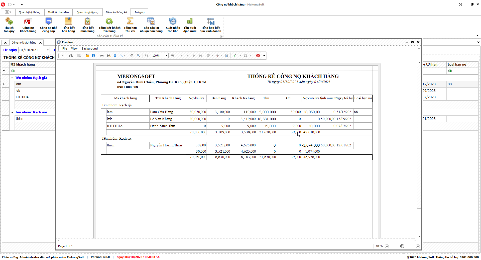481x260 pixels.
Task: Click the Open folder icon in Preview
Action: [x=87, y=56]
